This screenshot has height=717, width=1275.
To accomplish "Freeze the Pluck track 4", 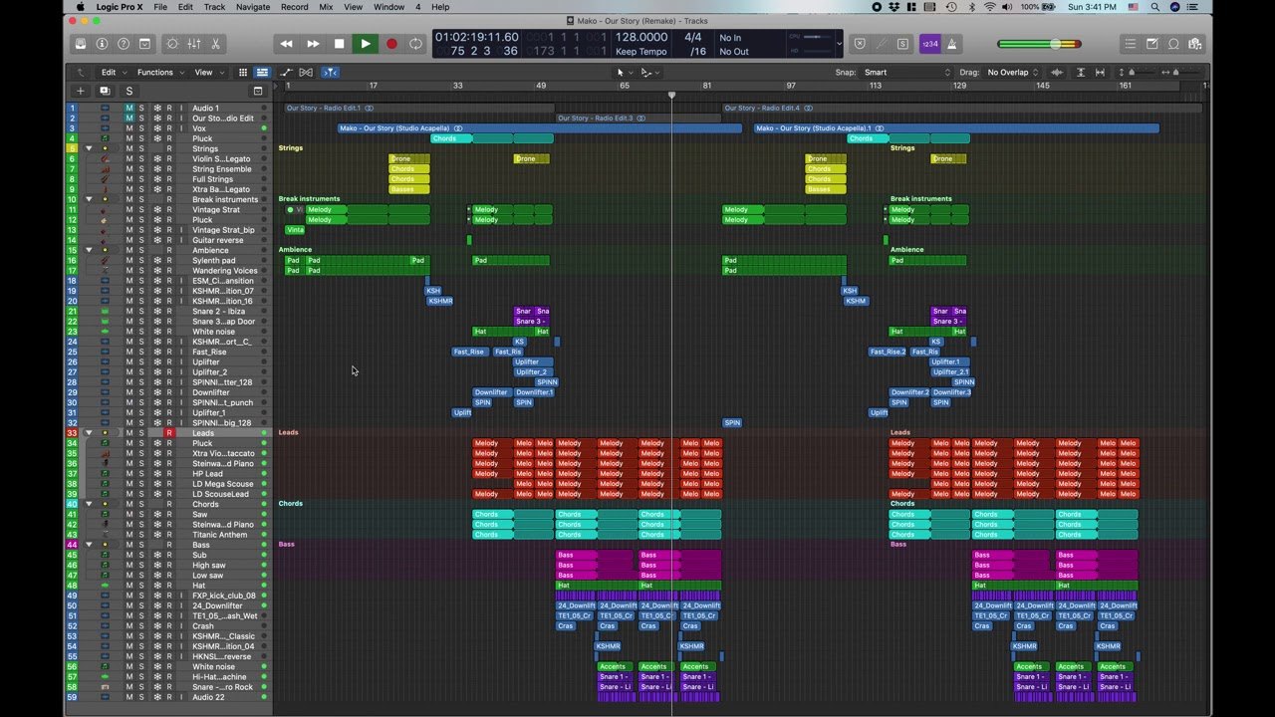I will [x=156, y=138].
